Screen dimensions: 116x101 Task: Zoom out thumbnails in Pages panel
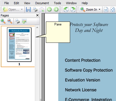tap(10, 21)
